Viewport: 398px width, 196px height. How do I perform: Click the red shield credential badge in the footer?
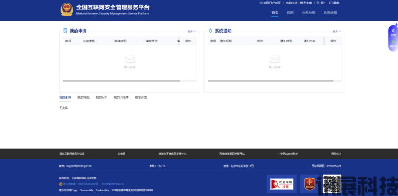(310, 184)
